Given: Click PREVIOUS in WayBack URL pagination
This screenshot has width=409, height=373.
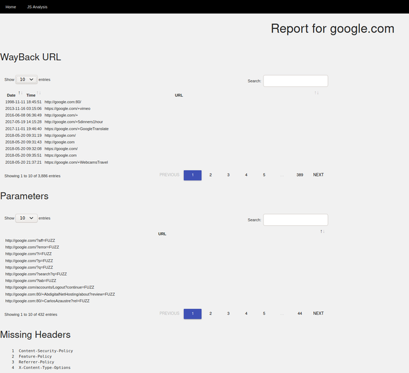Looking at the screenshot, I should click(x=169, y=175).
